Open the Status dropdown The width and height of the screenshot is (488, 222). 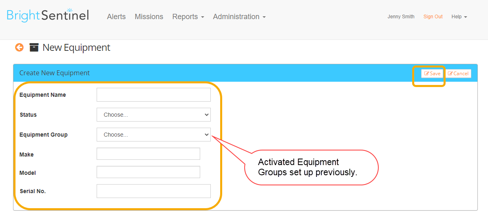coord(154,115)
